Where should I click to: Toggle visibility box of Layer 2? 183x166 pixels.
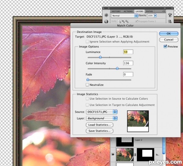113,140
